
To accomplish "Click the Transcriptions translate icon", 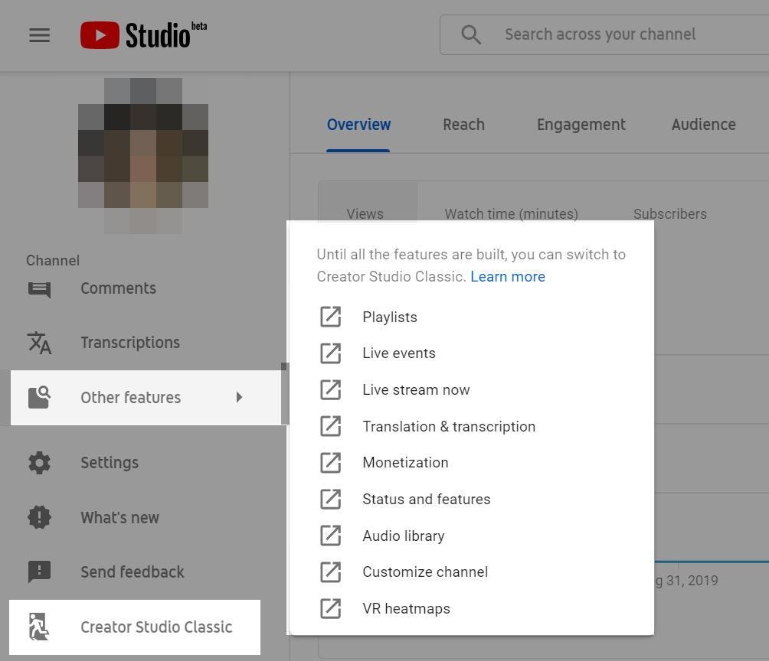I will pyautogui.click(x=39, y=343).
